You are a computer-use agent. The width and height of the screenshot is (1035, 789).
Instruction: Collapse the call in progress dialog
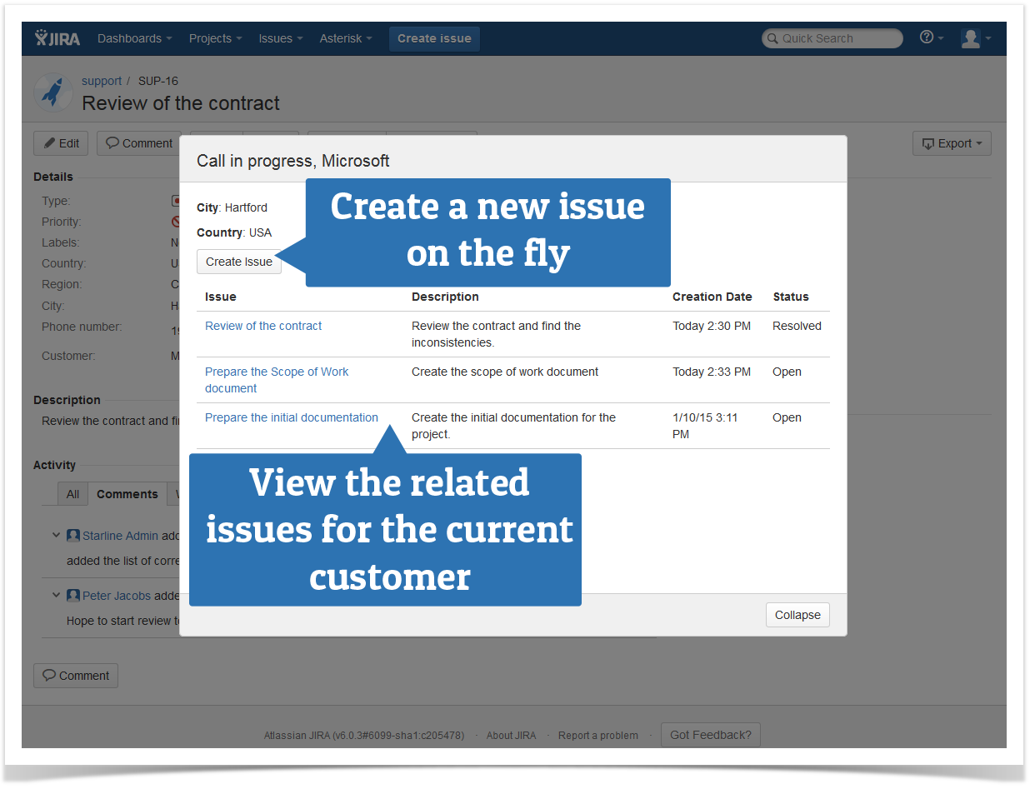tap(797, 615)
